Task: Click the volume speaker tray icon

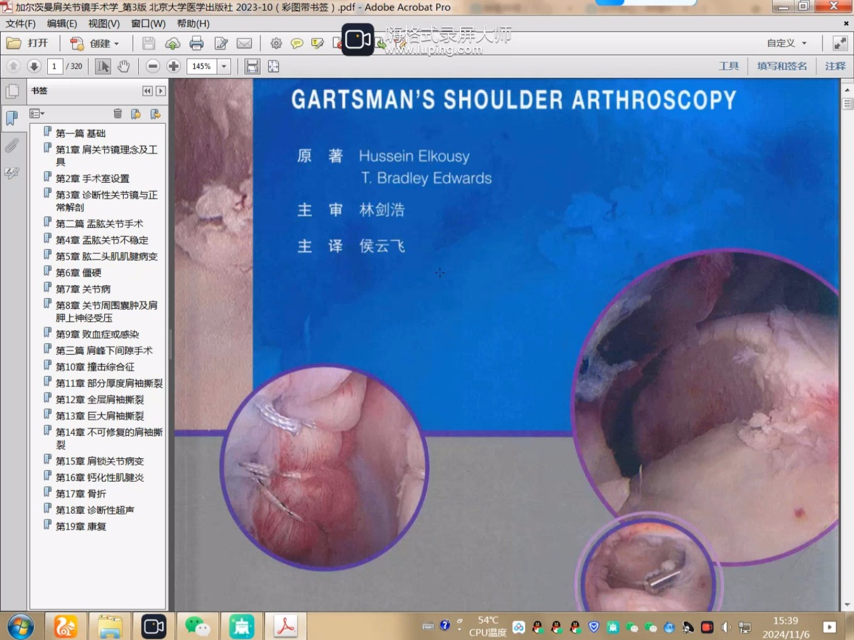Action: coord(725,627)
